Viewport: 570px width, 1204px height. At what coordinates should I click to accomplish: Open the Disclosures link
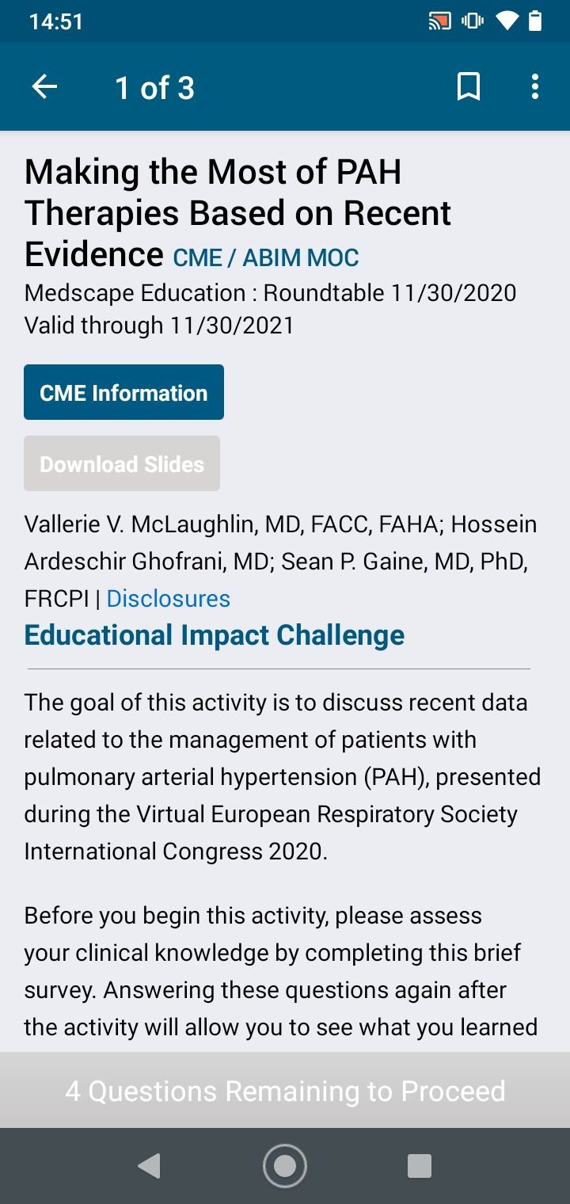[168, 599]
